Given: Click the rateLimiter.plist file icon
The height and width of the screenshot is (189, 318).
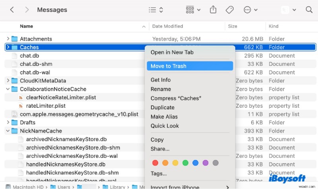Looking at the screenshot, I should 21,106.
